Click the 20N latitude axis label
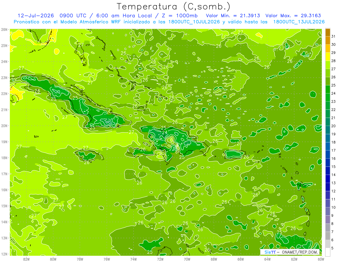Image resolution: width=341 pixels, height=263 pixels. pos(4,126)
